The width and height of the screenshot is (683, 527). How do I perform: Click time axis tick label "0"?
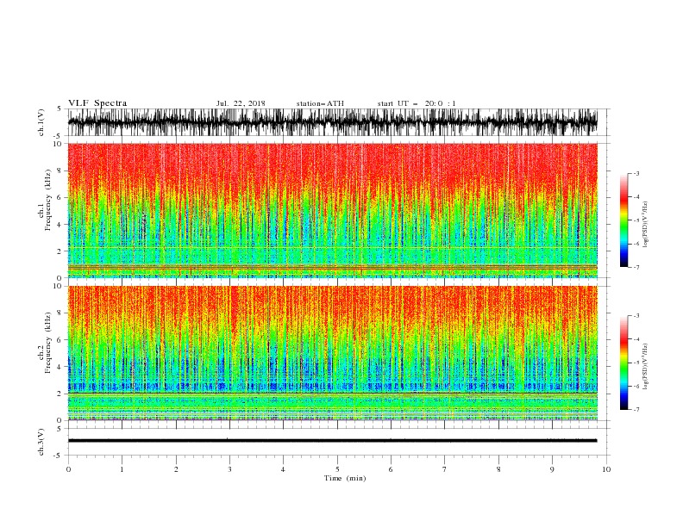coord(68,469)
